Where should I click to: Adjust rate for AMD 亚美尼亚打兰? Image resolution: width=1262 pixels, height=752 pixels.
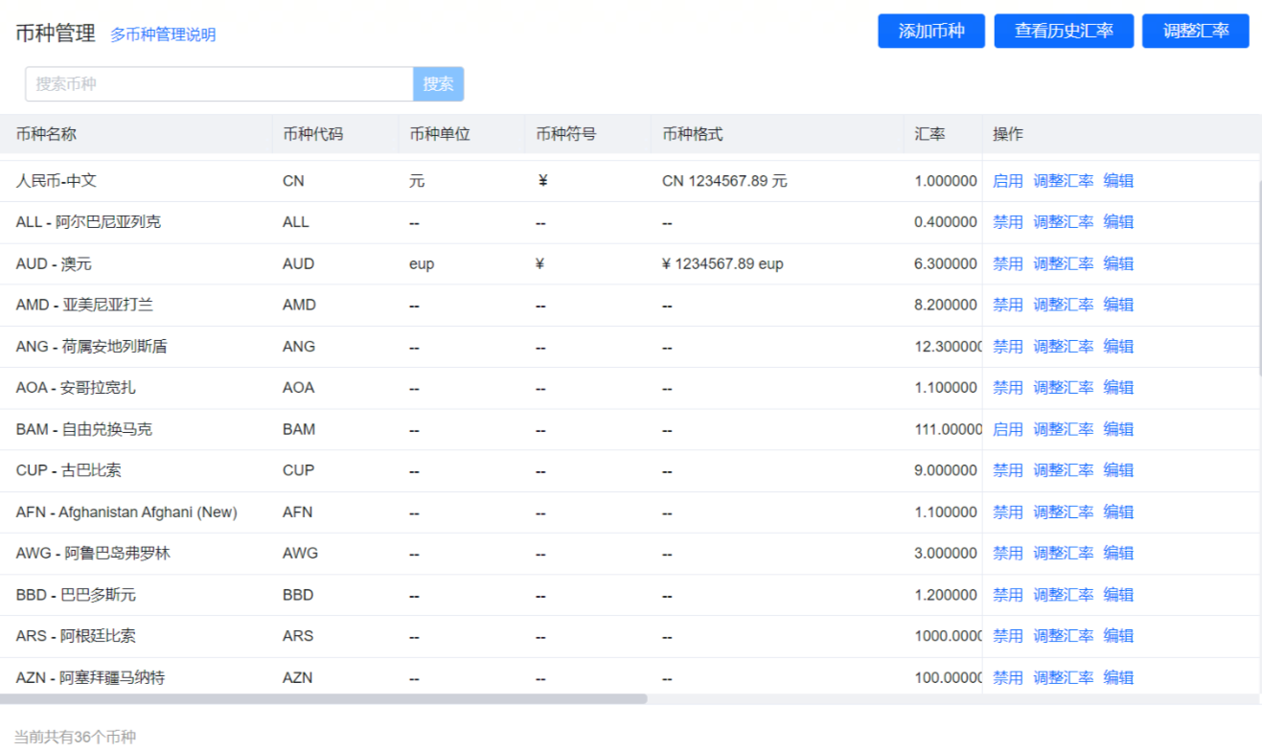[1064, 305]
